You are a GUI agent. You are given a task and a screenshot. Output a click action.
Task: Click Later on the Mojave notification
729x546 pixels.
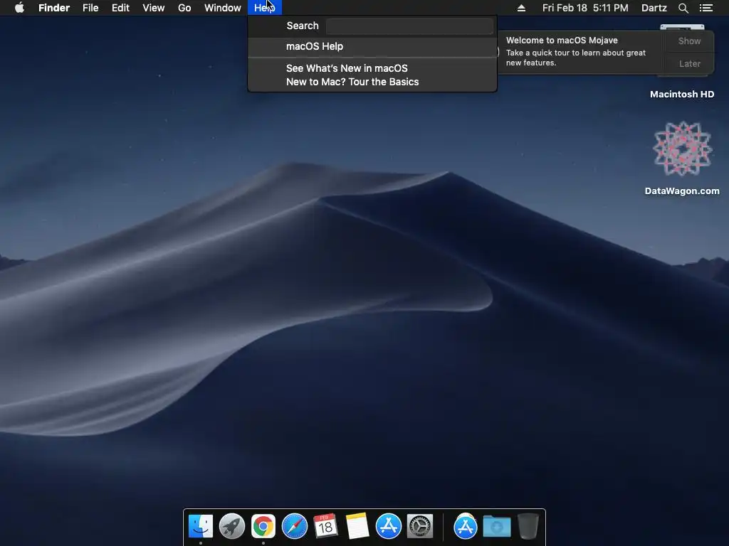coord(689,63)
